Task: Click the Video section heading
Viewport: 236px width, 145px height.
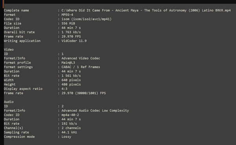Action: click(x=9, y=50)
